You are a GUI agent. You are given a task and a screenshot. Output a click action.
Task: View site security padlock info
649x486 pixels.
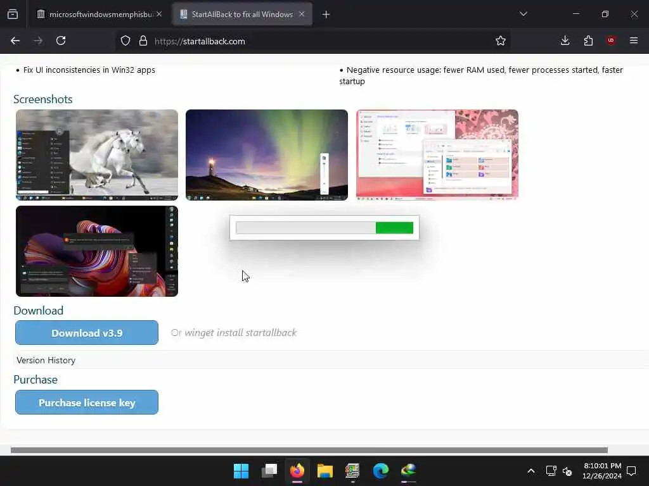pyautogui.click(x=143, y=41)
